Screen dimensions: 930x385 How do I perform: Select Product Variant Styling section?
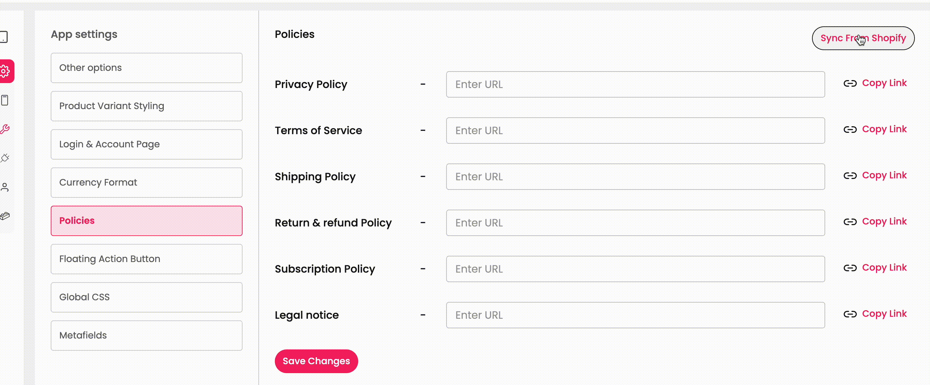coord(146,106)
